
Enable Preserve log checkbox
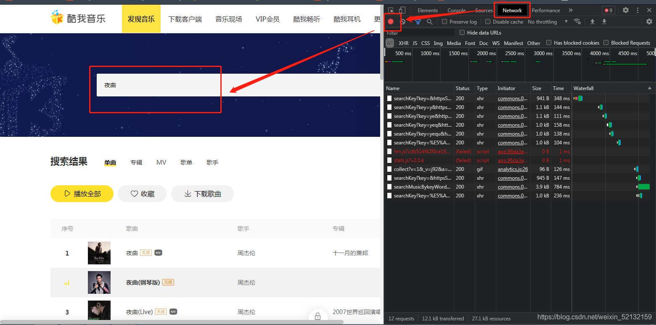444,21
